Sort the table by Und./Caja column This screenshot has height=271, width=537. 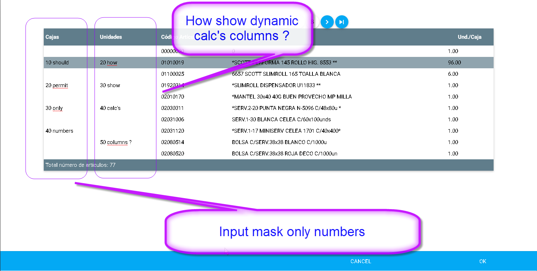[469, 37]
